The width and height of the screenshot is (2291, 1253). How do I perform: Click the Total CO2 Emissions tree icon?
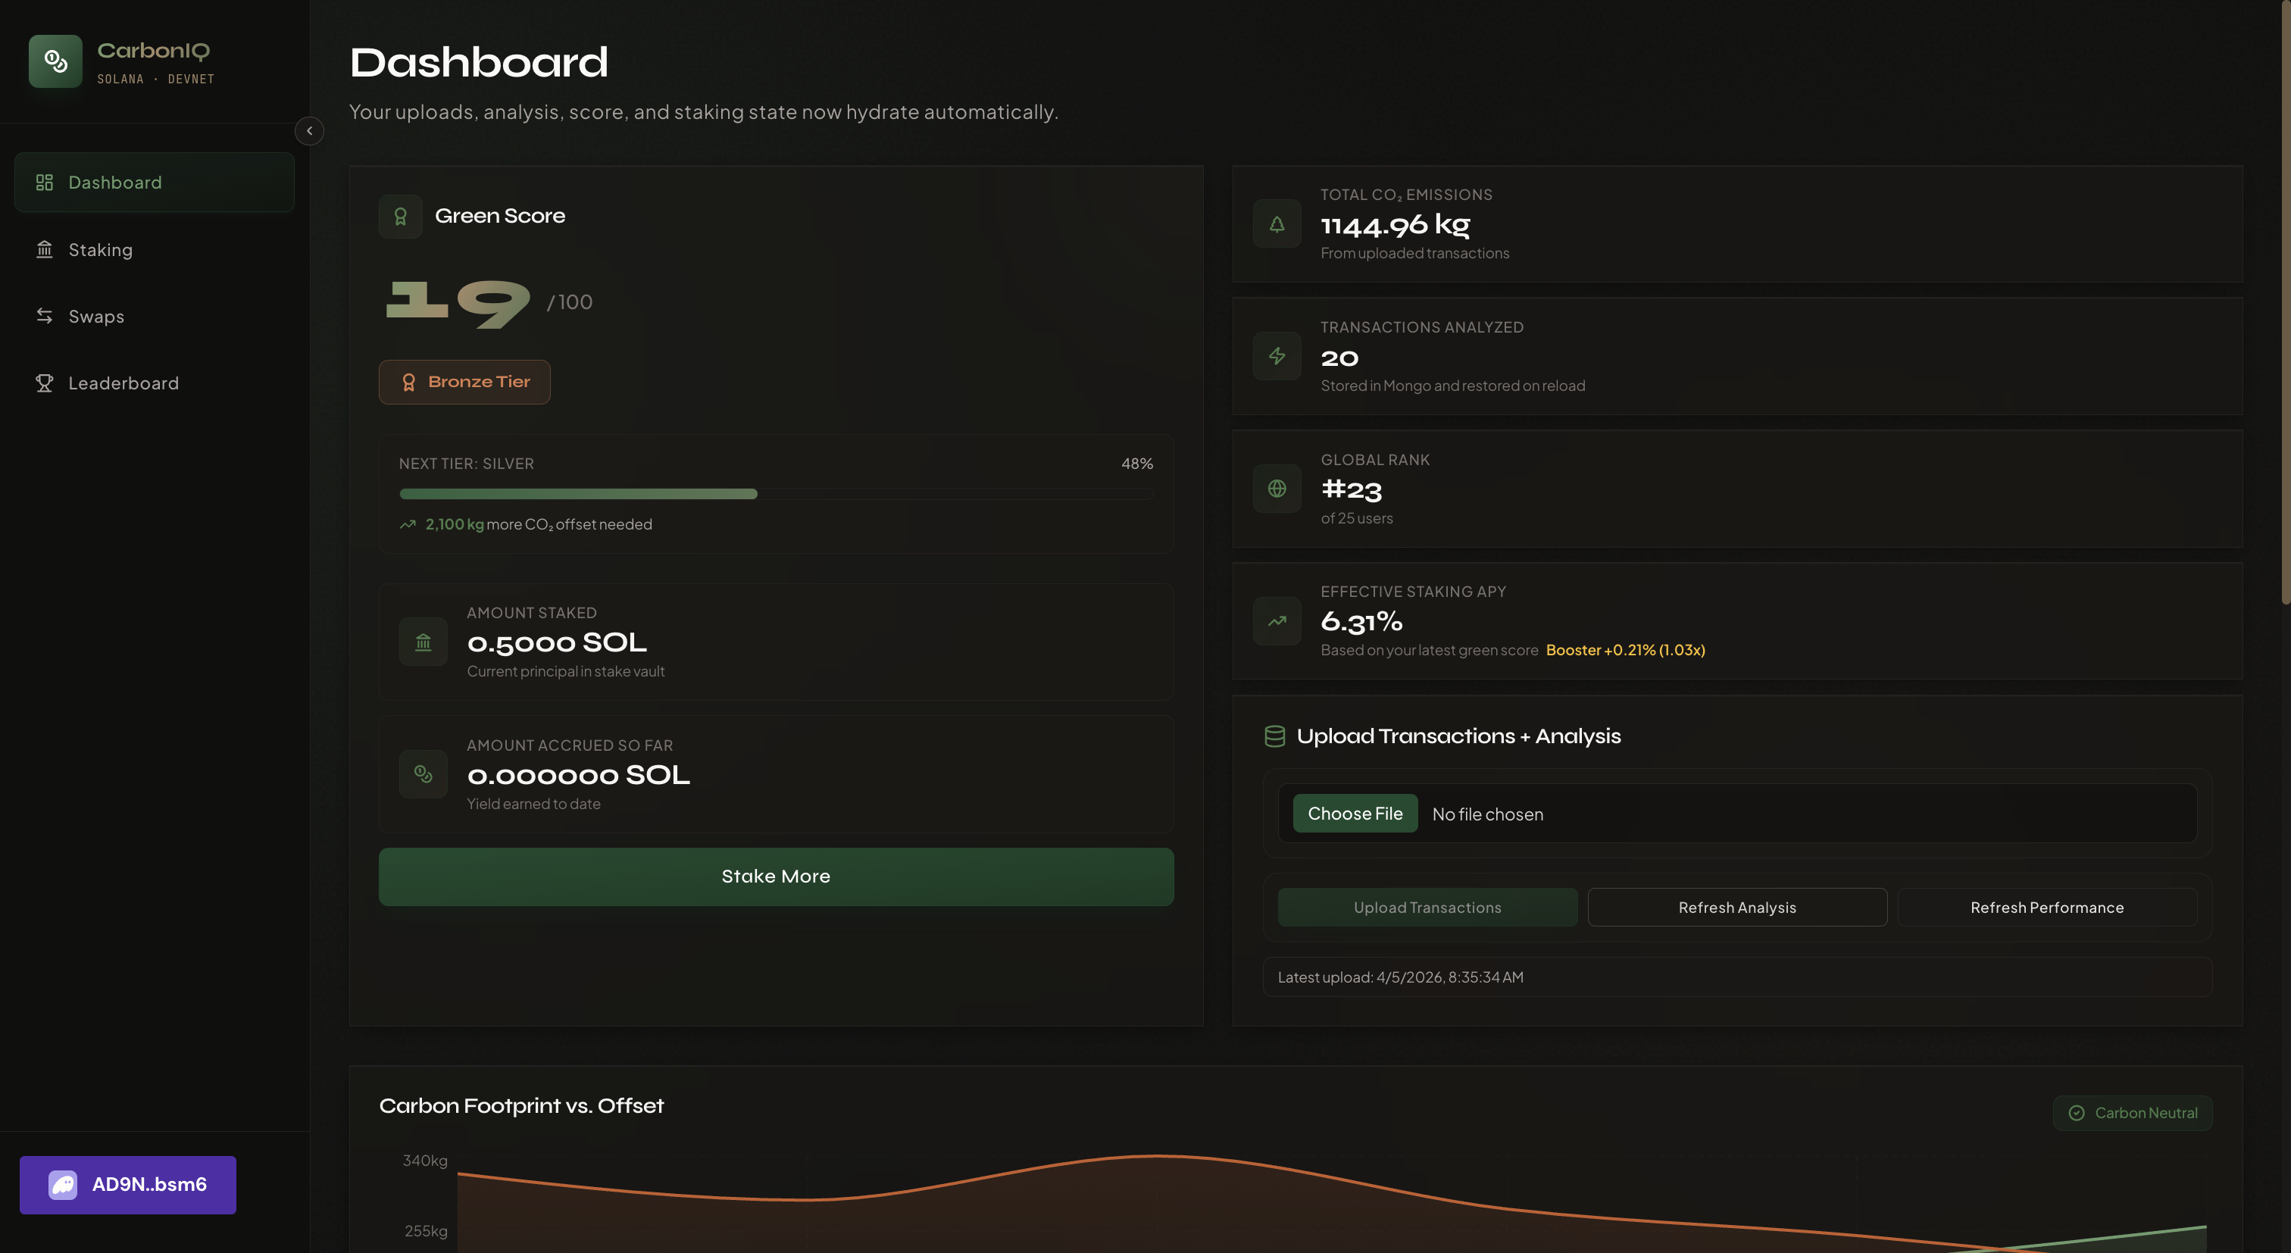(1277, 224)
